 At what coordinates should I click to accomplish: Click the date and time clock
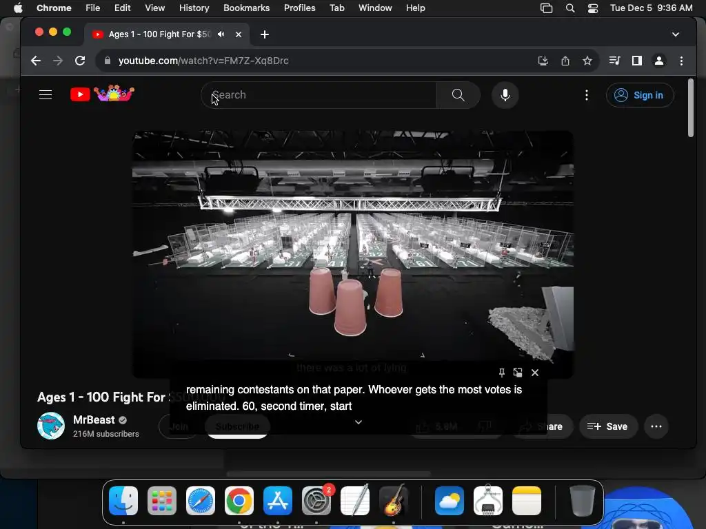[x=651, y=8]
